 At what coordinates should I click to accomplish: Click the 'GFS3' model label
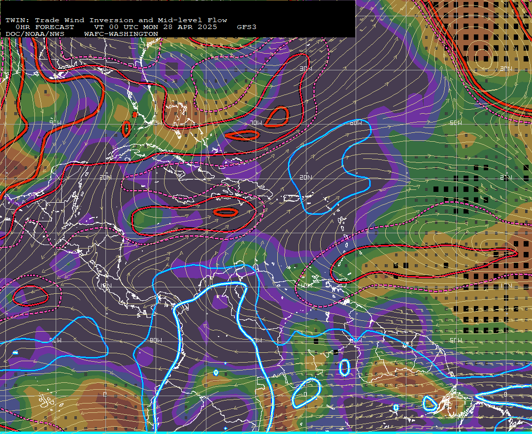(x=247, y=27)
